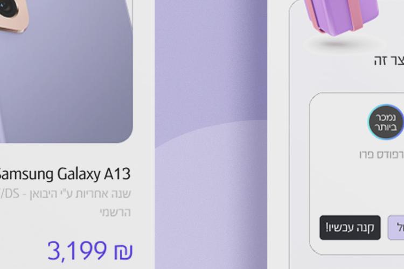Viewport: 404px width, 269px height.
Task: Click the shekel ₪ currency symbol
Action: [x=123, y=252]
